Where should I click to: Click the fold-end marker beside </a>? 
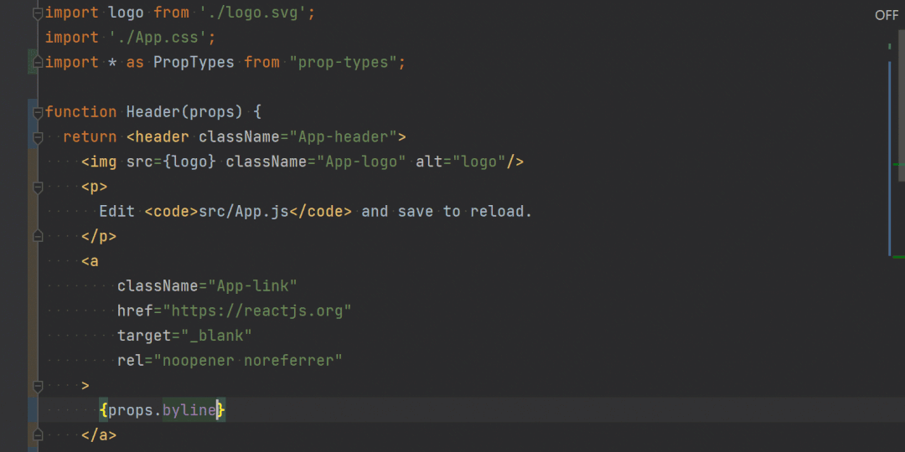38,434
